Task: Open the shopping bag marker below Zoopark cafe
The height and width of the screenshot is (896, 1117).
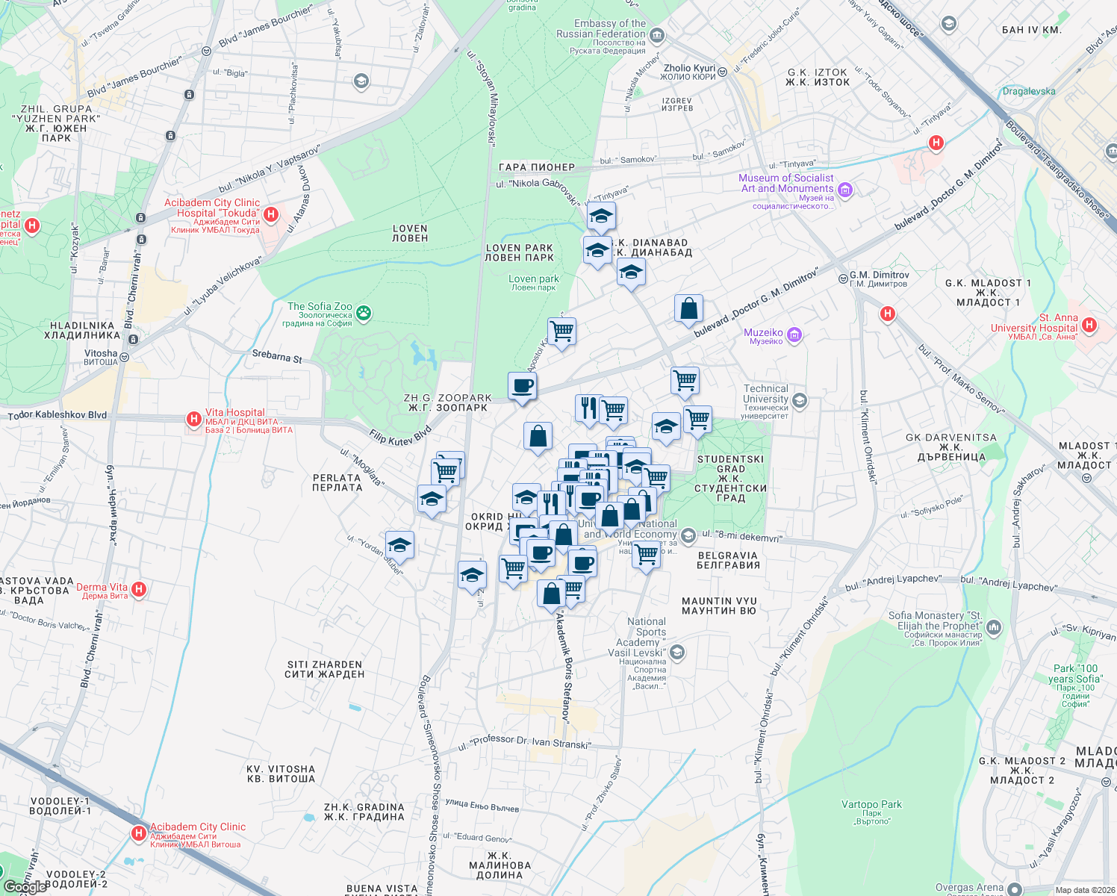Action: 538,437
